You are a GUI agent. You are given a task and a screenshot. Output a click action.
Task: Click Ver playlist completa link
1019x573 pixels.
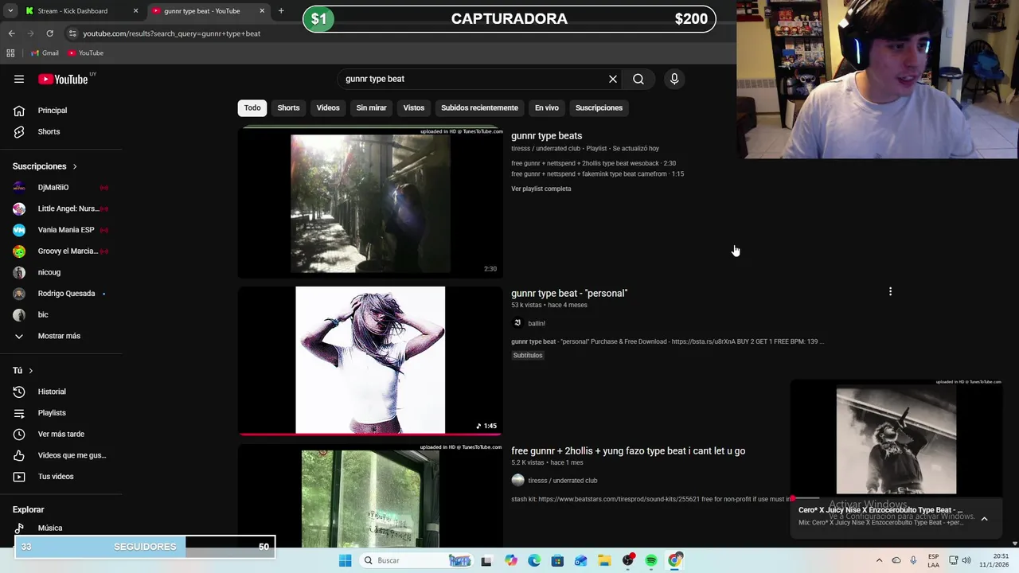point(541,189)
